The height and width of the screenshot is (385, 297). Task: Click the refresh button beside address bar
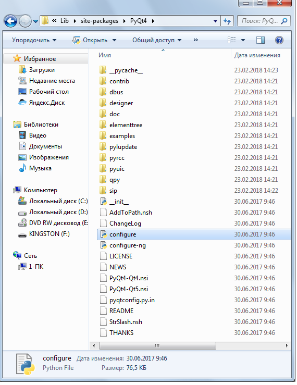tap(227, 21)
